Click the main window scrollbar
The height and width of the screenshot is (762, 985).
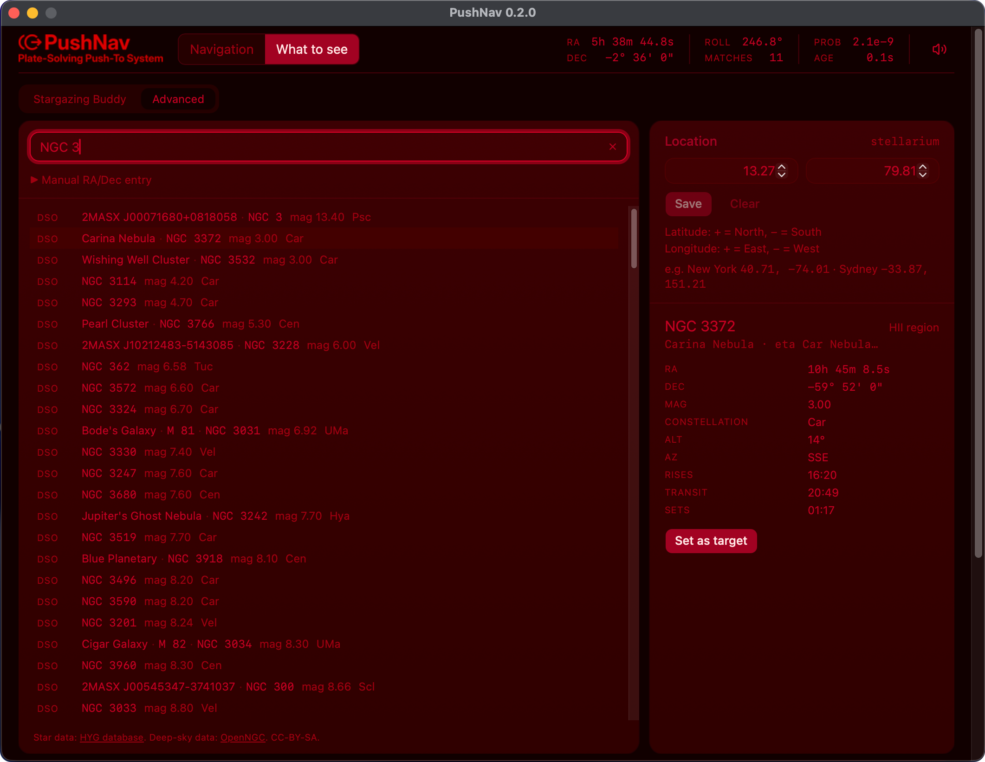click(x=978, y=293)
